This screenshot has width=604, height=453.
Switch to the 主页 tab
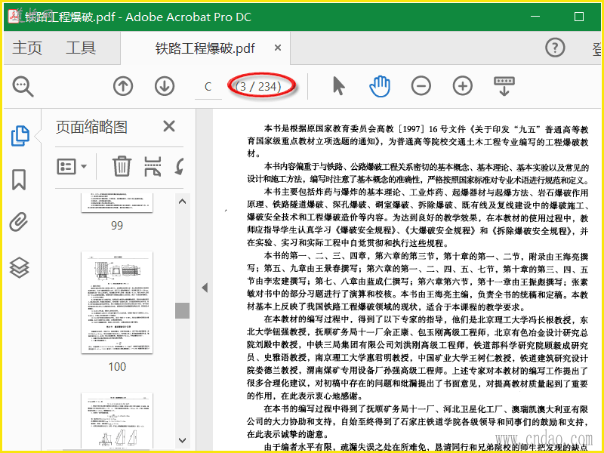coord(27,48)
